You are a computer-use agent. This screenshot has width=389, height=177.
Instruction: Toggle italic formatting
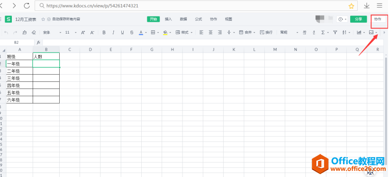tap(113, 33)
